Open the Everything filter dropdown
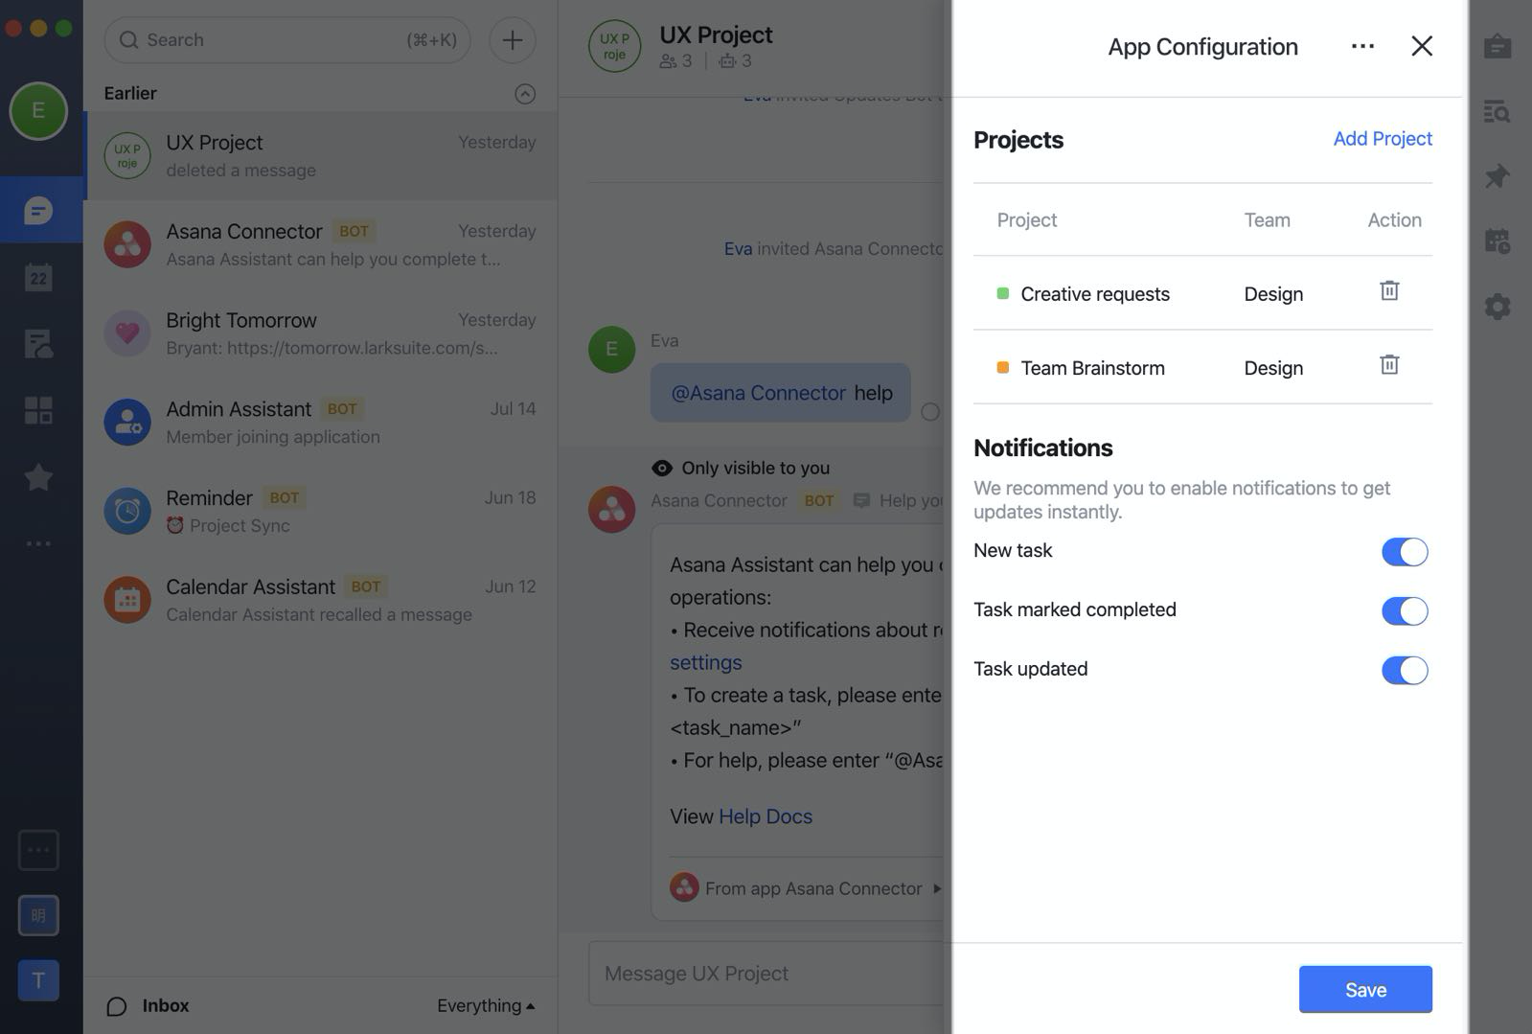This screenshot has width=1532, height=1034. [486, 1005]
